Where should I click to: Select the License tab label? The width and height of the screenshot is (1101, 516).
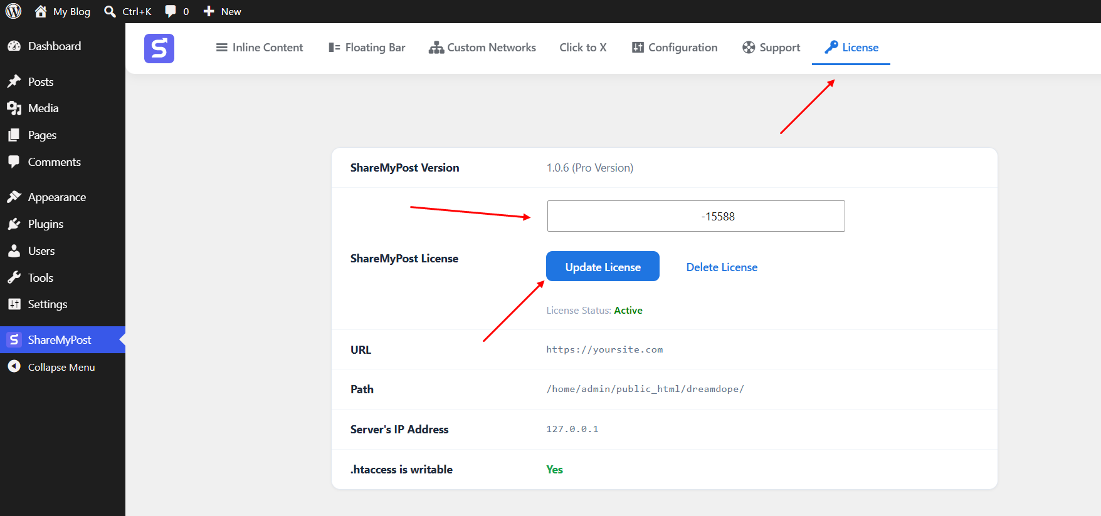tap(860, 48)
